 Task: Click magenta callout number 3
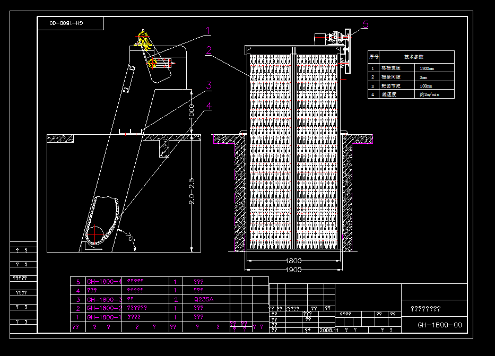[x=209, y=85]
